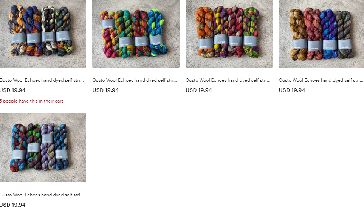This screenshot has height=207, width=364.
Task: Click title under the brown and purple yarn photo
Action: [321, 80]
